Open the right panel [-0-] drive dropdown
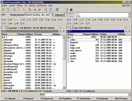132x101 pixels. 72,28
